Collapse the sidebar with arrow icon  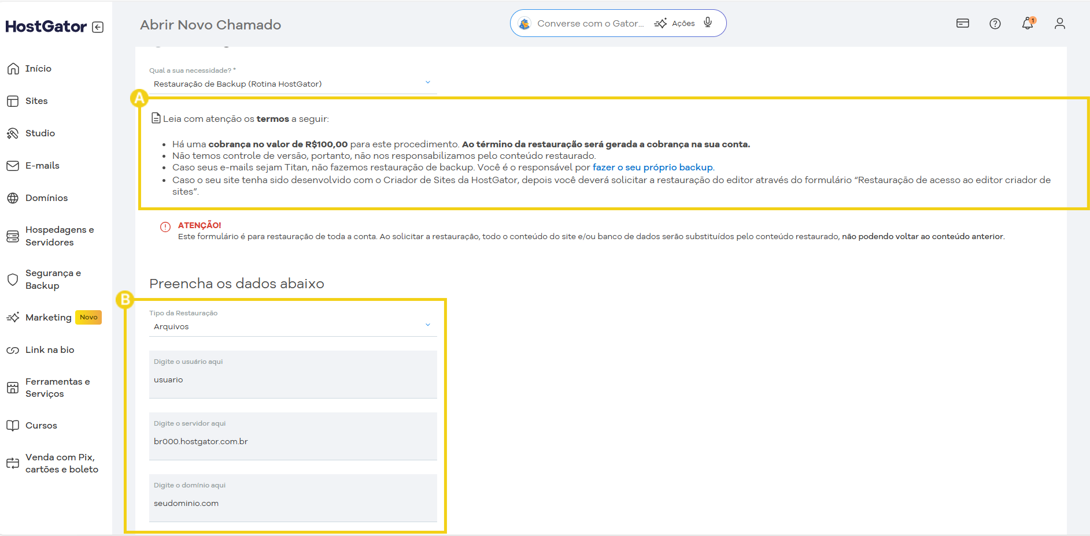coord(98,27)
